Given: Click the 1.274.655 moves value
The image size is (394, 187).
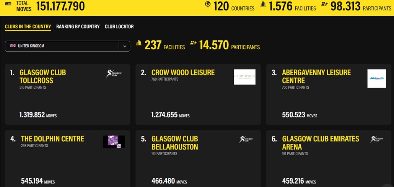Looking at the screenshot, I should (x=164, y=115).
